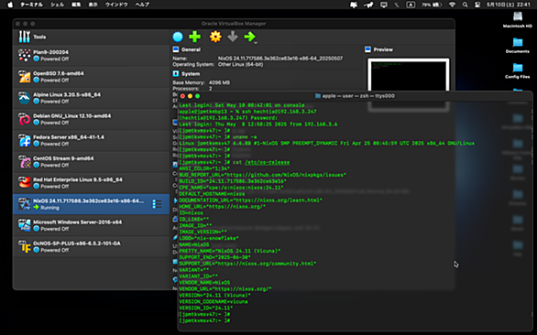Click 'Powered Off' under Fedora Server
This screenshot has width=537, height=335.
(54, 144)
